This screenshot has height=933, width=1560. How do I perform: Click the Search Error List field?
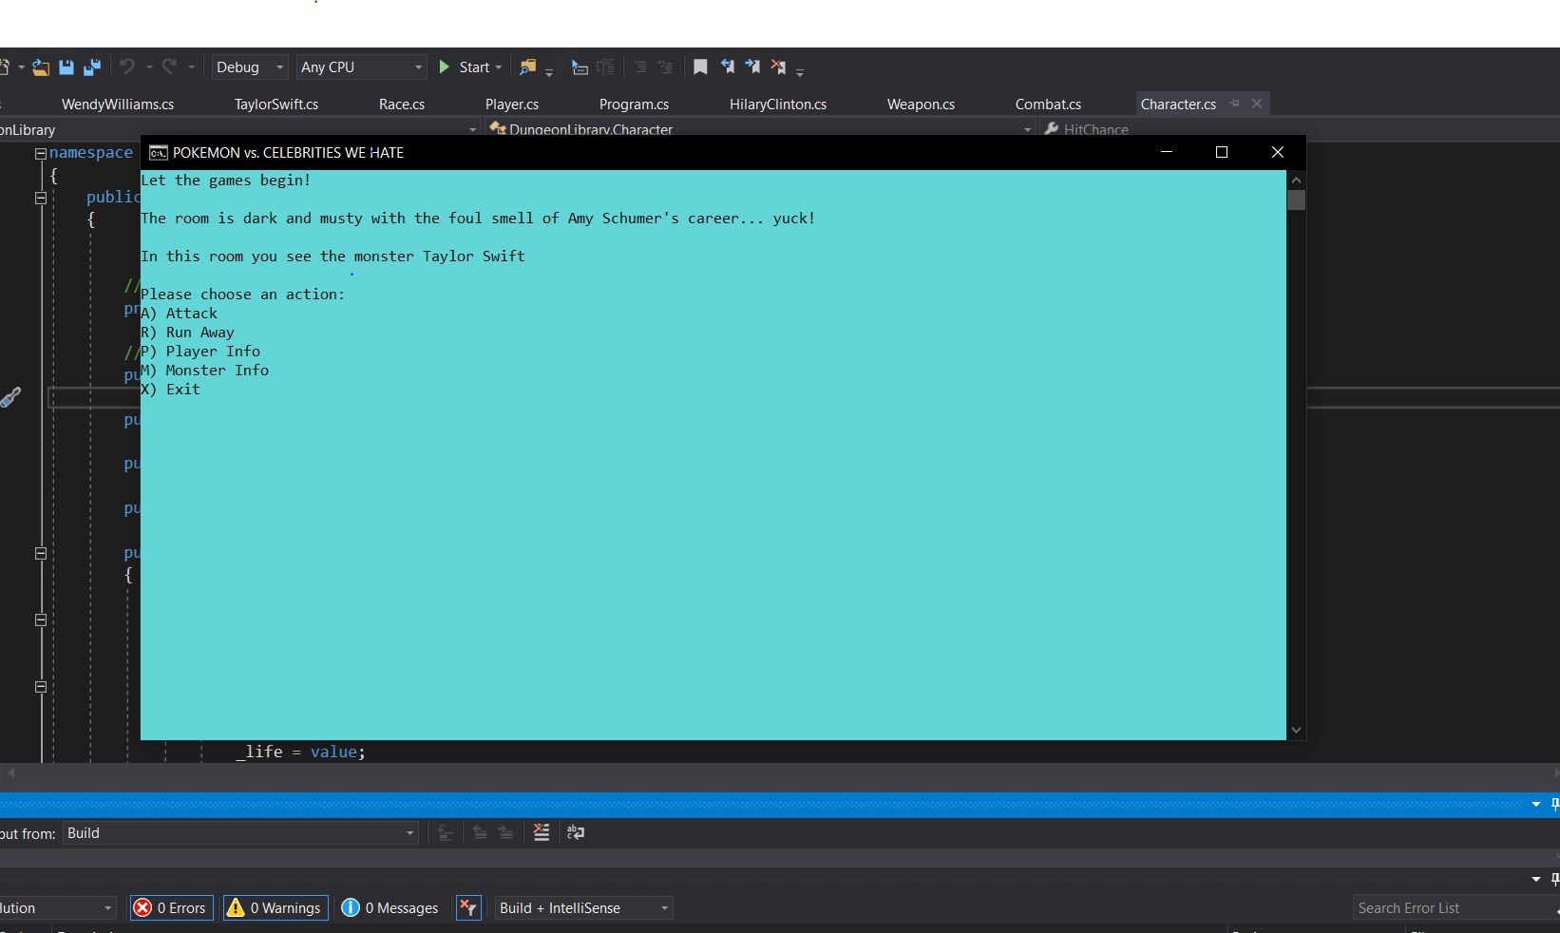(x=1449, y=908)
